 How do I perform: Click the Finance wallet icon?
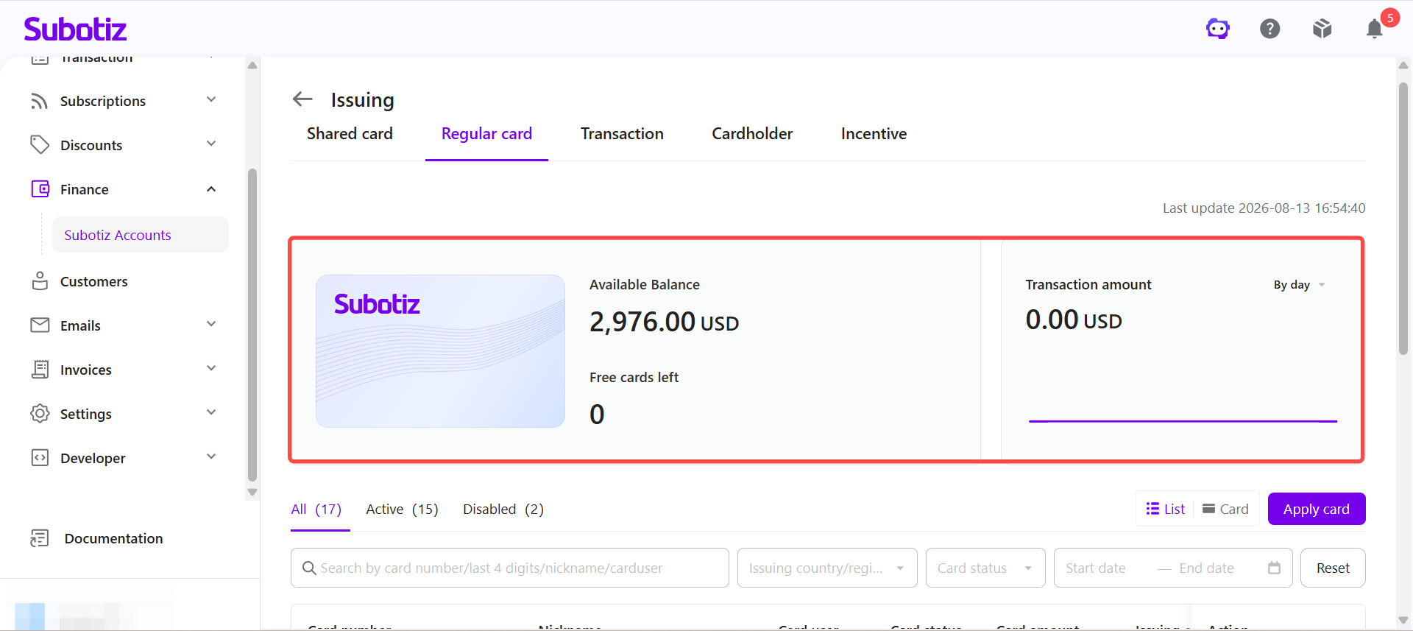[x=40, y=189]
